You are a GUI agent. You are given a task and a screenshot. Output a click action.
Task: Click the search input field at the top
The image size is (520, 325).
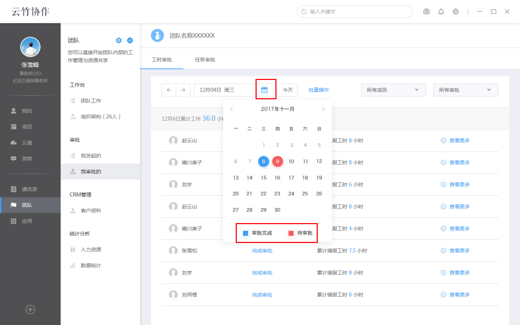tap(354, 11)
